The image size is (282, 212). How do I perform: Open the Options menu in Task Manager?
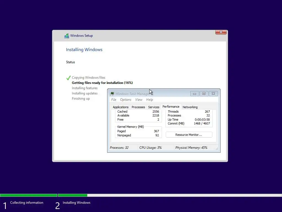pos(126,100)
